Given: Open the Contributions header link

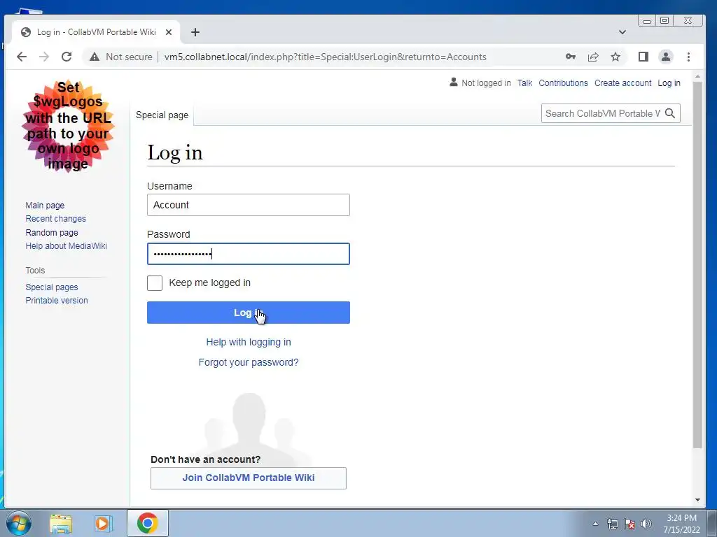Looking at the screenshot, I should point(563,83).
